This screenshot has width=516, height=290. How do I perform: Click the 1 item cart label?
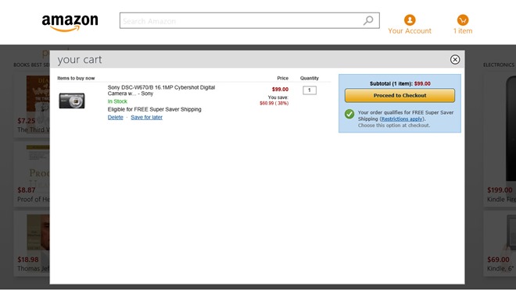[x=463, y=31]
